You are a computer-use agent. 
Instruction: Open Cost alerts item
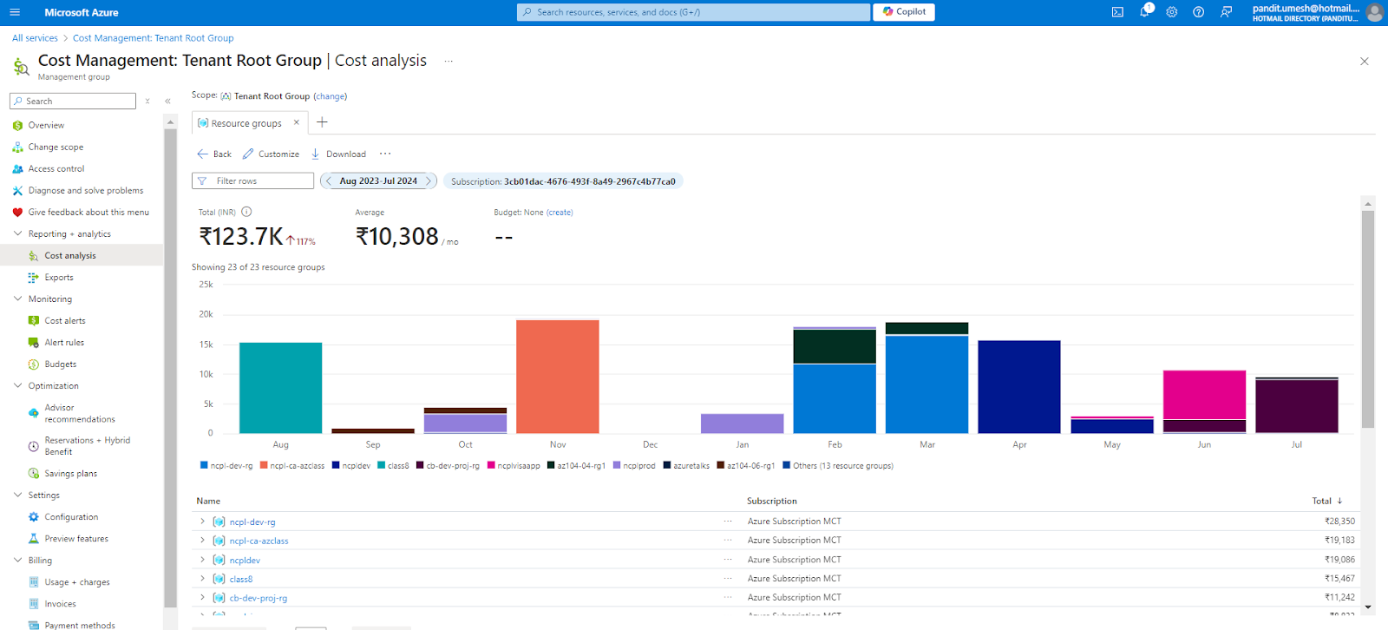(x=65, y=321)
